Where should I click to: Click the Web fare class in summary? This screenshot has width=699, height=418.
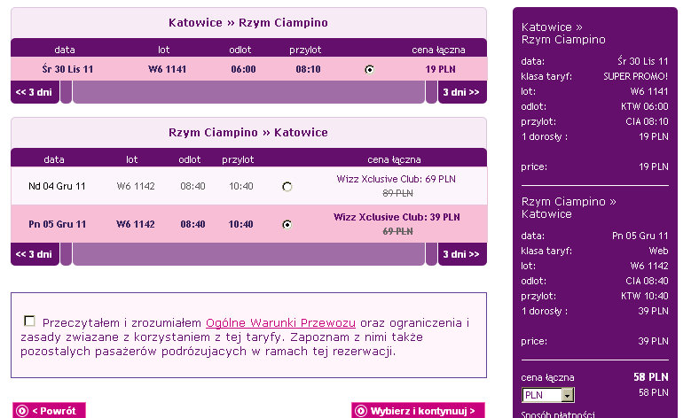click(x=658, y=252)
